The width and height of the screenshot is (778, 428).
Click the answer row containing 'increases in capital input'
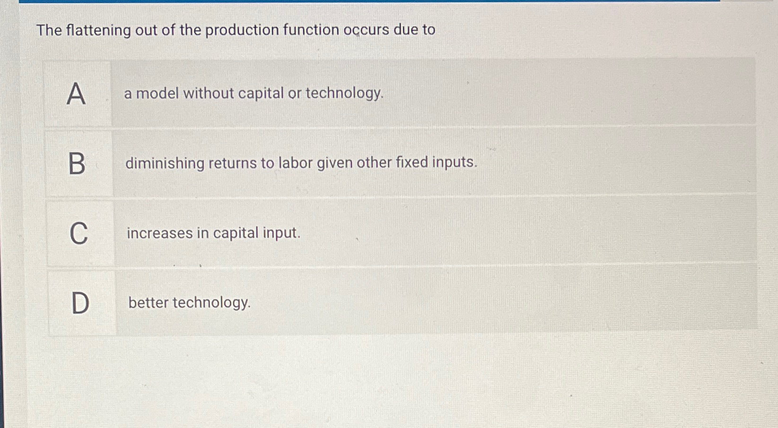(x=426, y=233)
